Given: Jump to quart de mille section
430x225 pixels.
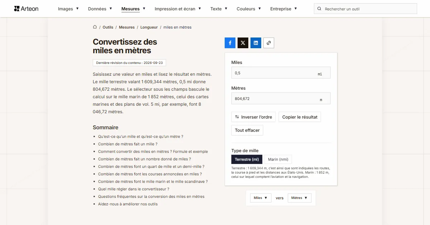Looking at the screenshot, I should 151,166.
